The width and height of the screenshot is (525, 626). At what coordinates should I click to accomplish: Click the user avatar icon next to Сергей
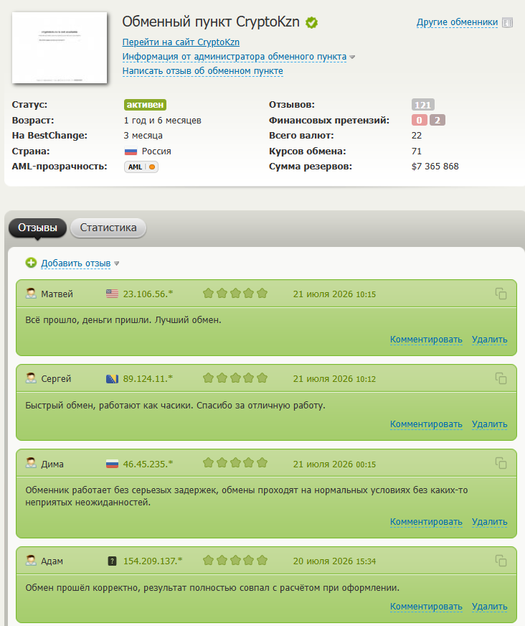click(31, 378)
